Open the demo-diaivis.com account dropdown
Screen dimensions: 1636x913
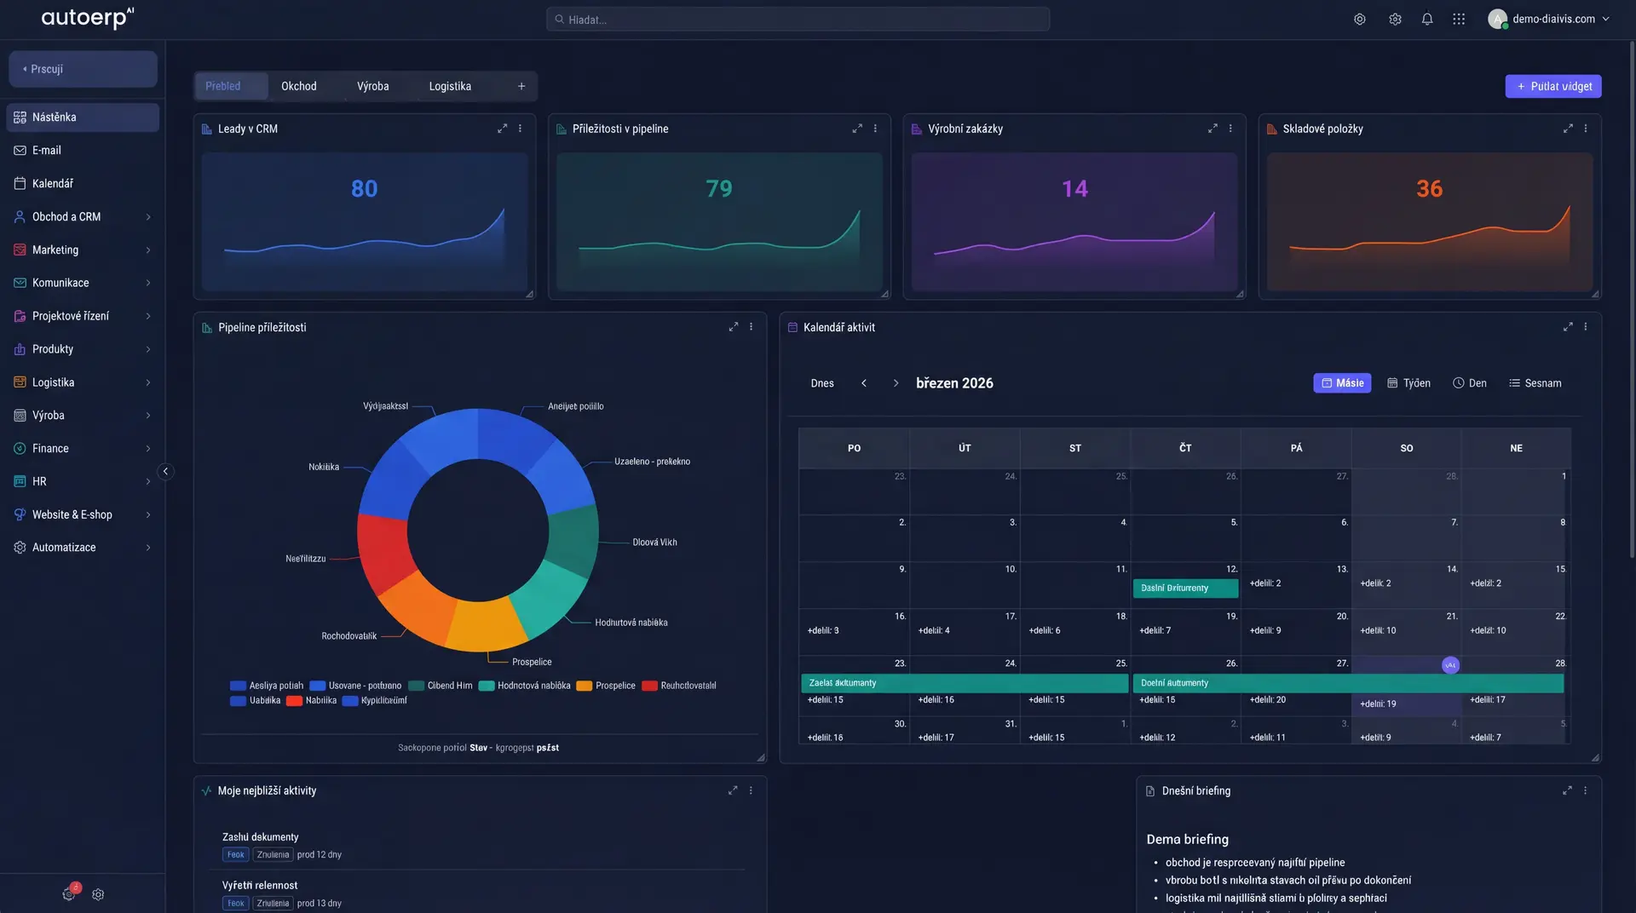coord(1549,19)
